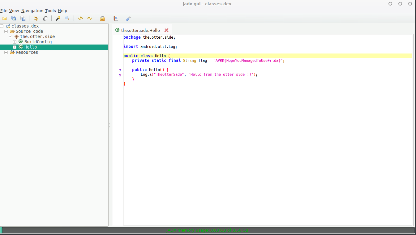The height and width of the screenshot is (235, 416).
Task: Go back with left arrow icon
Action: click(x=80, y=18)
